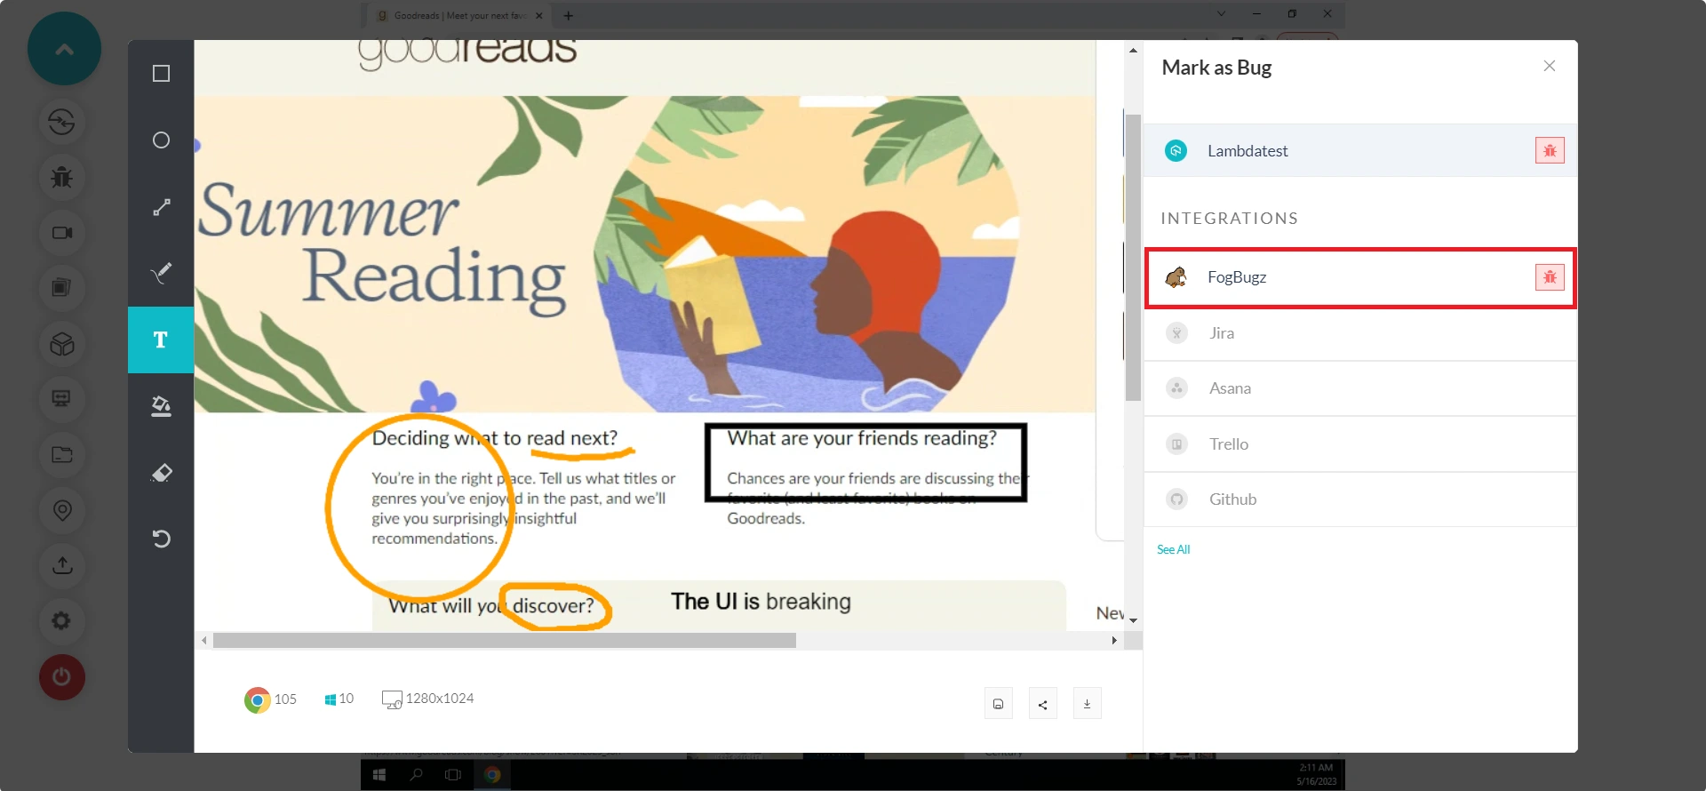Viewport: 1706px width, 791px height.
Task: Activate the Text annotation tool
Action: [x=161, y=340]
